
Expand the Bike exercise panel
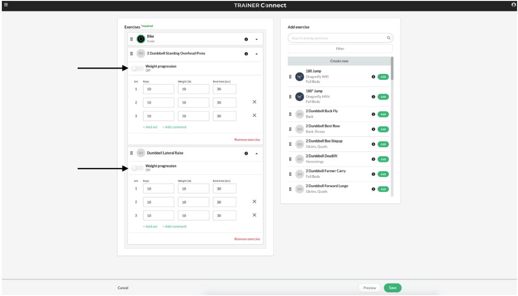tap(256, 39)
